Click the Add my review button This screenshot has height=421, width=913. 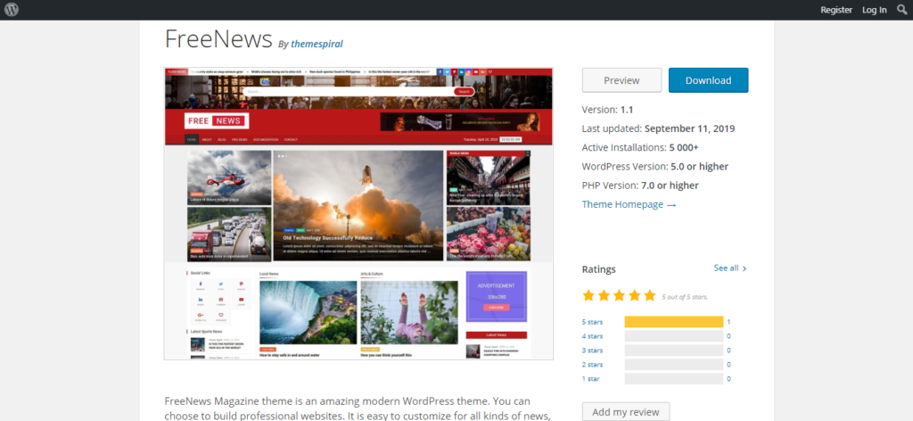click(x=626, y=412)
